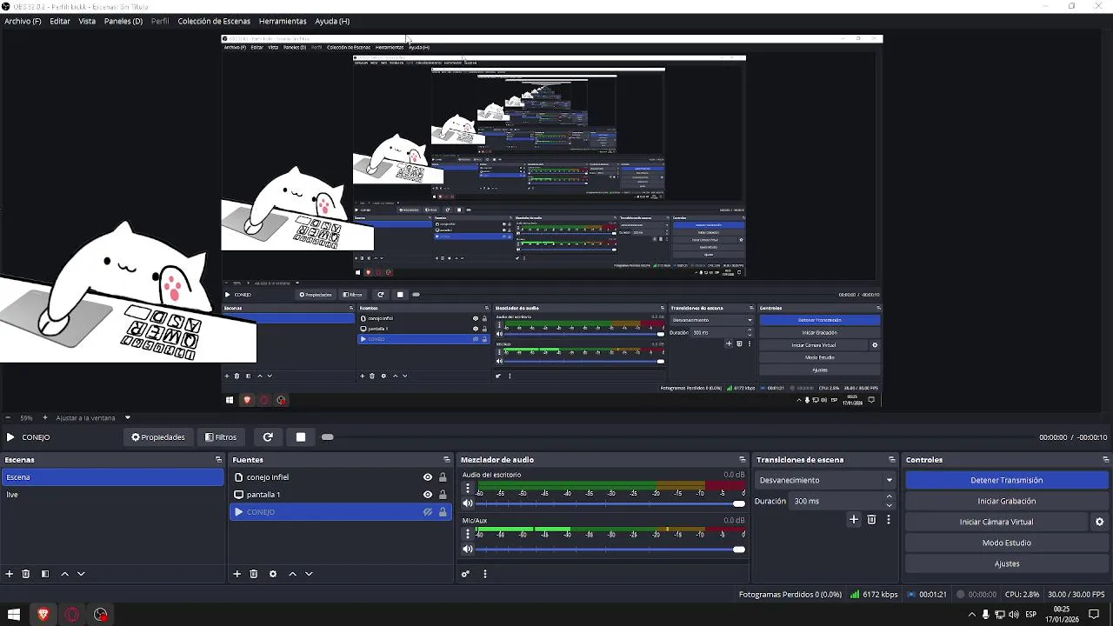
Task: Hide the pantalla 1 source
Action: pyautogui.click(x=428, y=495)
